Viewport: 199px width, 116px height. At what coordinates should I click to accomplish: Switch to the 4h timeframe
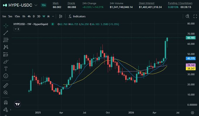point(29,16)
